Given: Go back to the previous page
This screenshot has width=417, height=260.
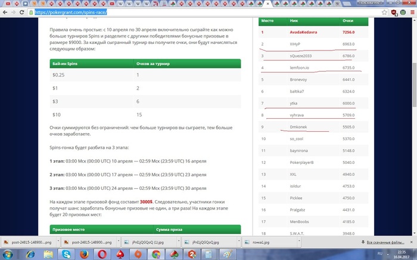Looking at the screenshot, I should [5, 12].
